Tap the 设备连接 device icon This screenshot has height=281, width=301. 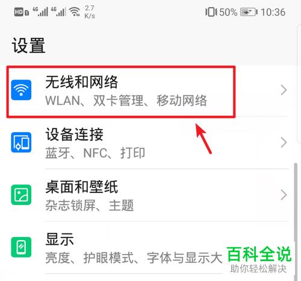coord(21,142)
